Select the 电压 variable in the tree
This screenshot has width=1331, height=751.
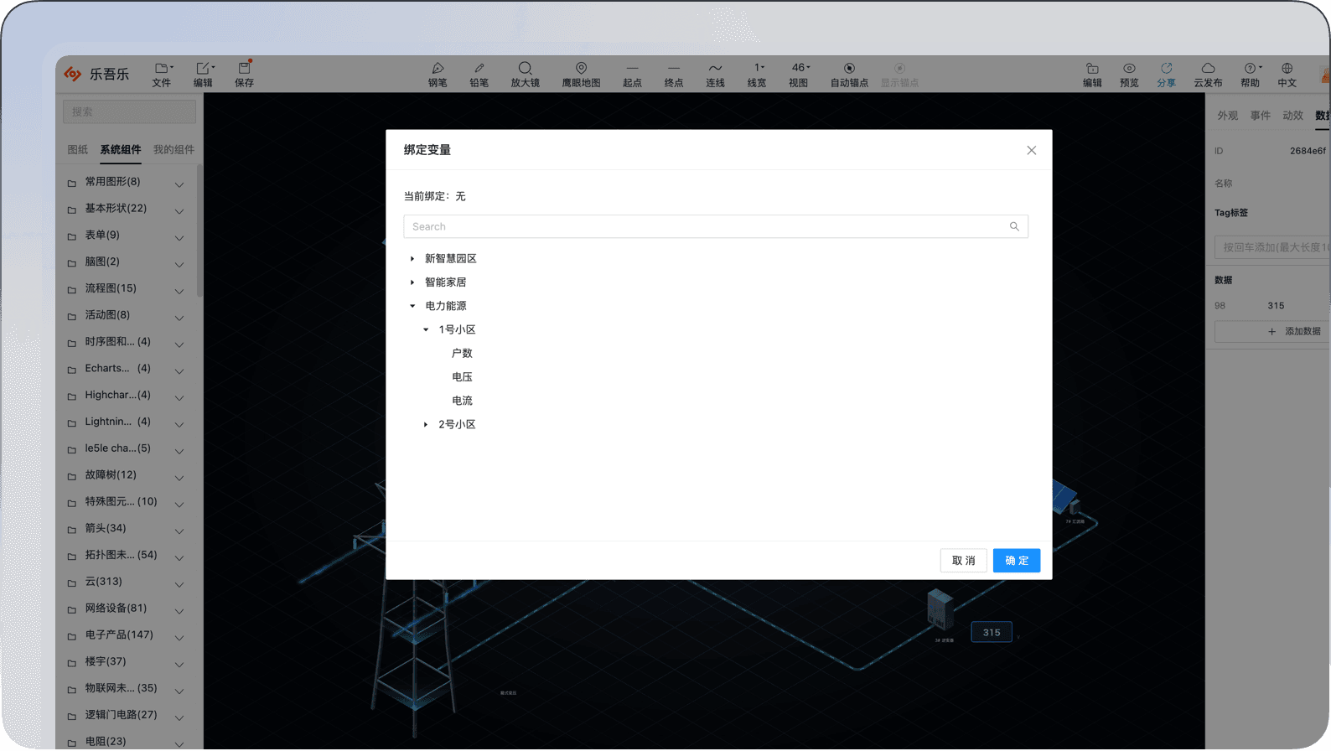click(x=462, y=377)
